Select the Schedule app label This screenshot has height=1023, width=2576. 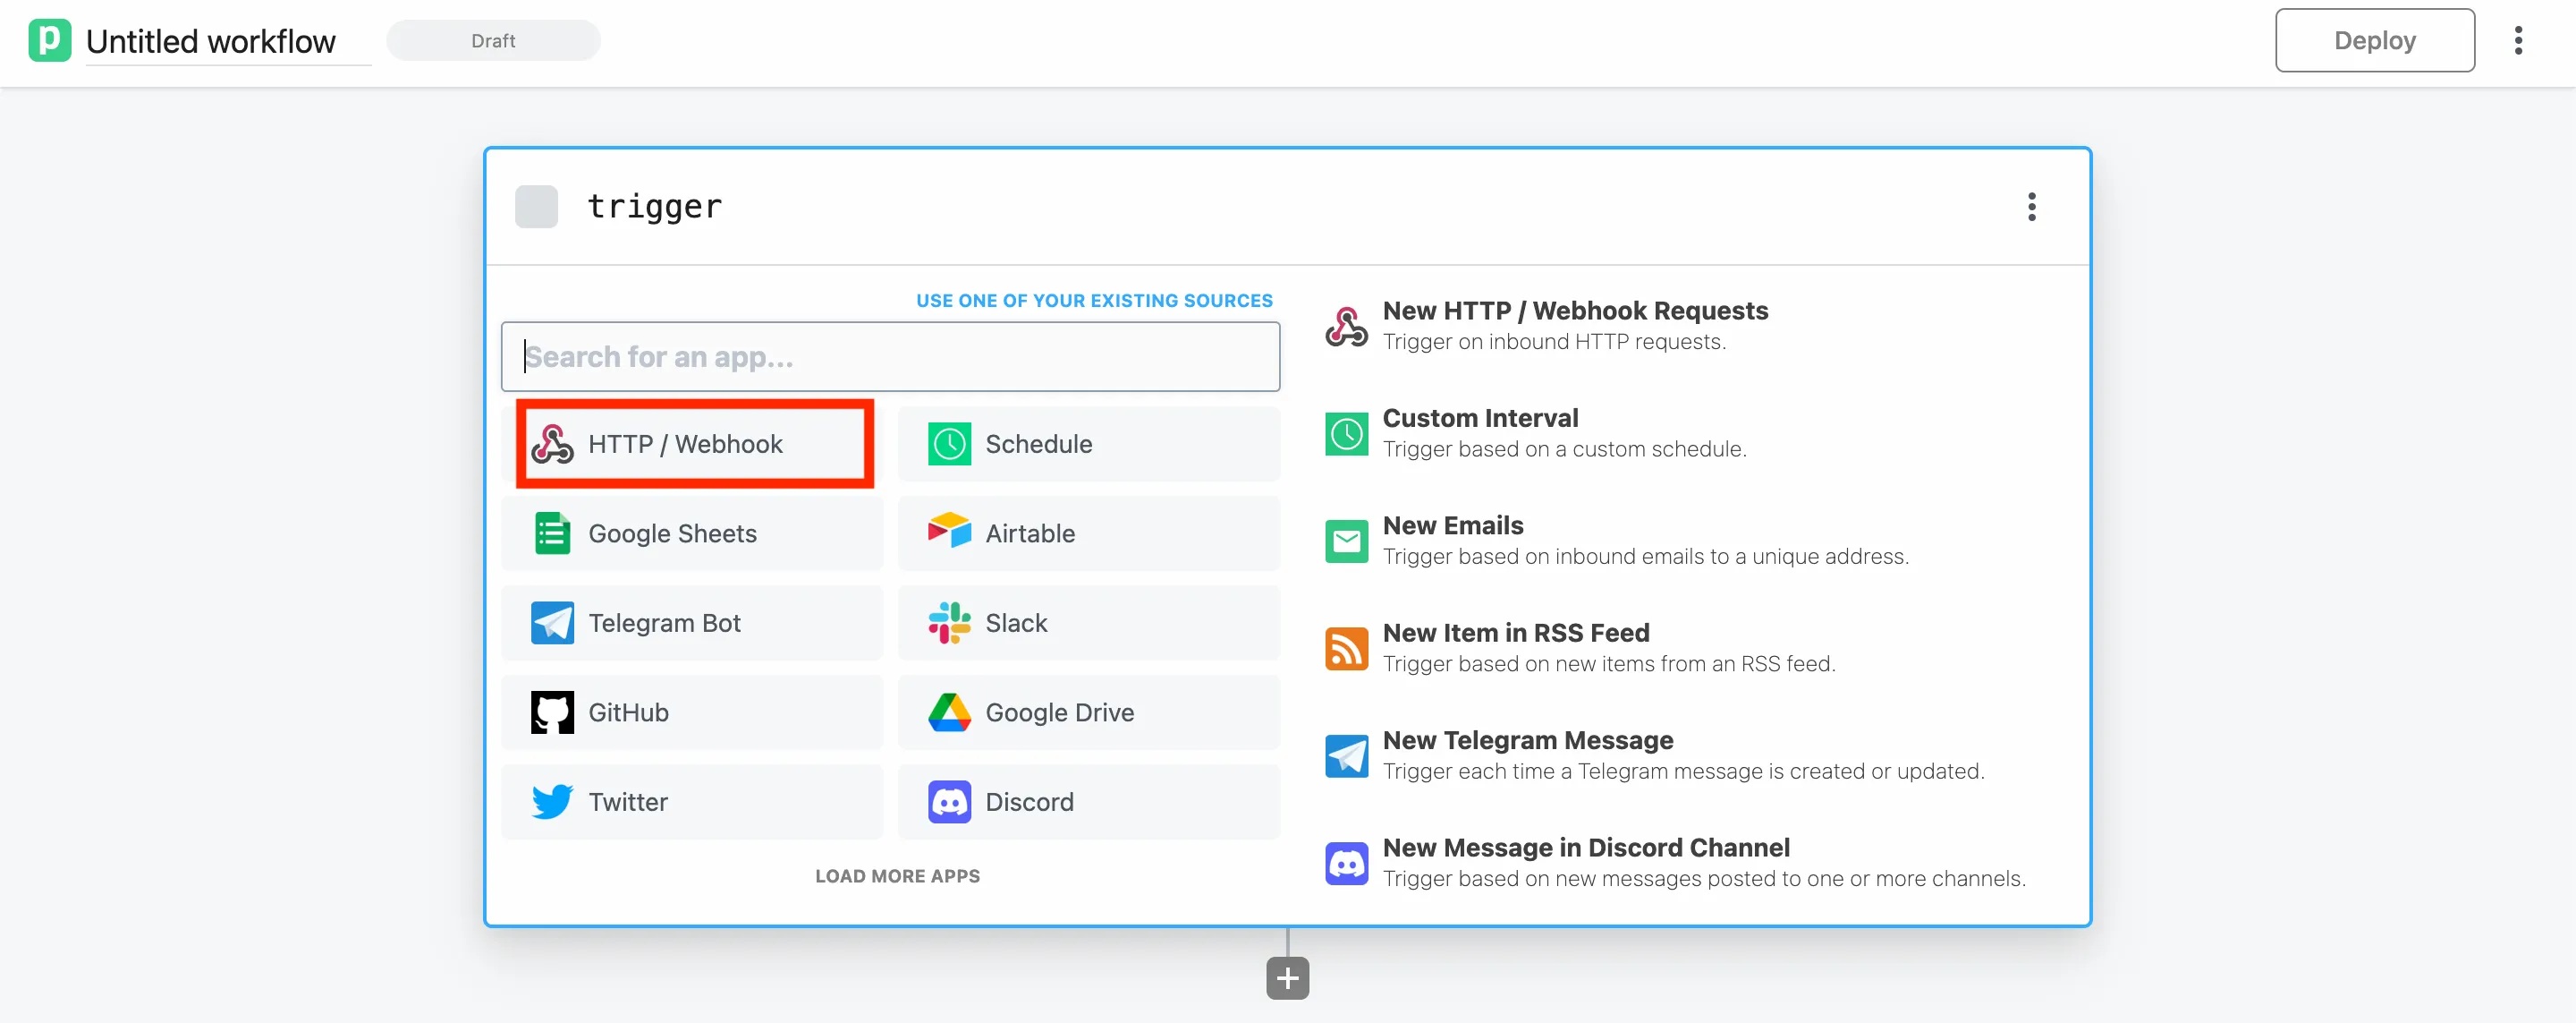[x=1038, y=443]
